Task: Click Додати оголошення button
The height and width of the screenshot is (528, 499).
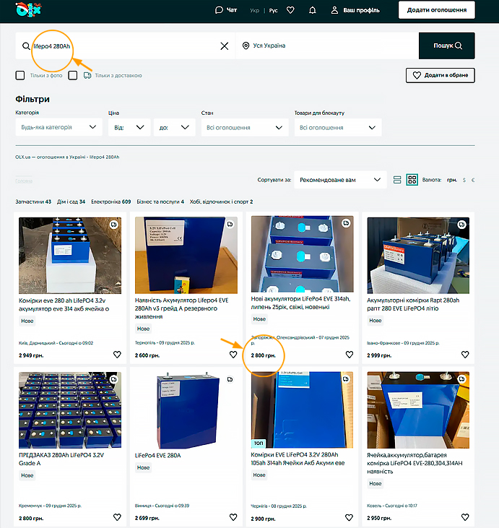Action: point(436,10)
